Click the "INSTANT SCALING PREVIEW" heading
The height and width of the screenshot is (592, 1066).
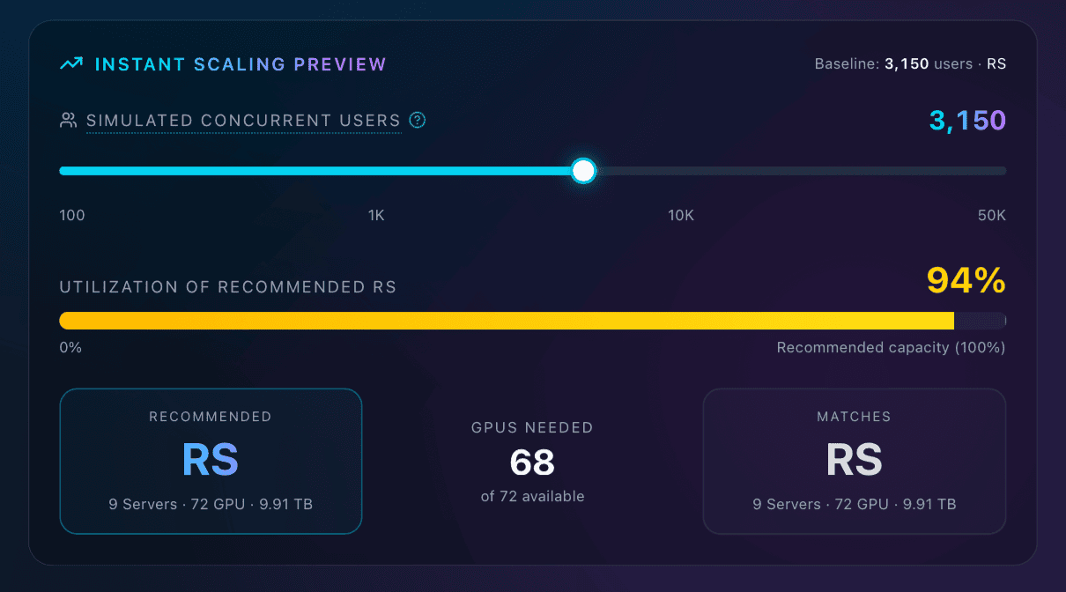tap(241, 64)
